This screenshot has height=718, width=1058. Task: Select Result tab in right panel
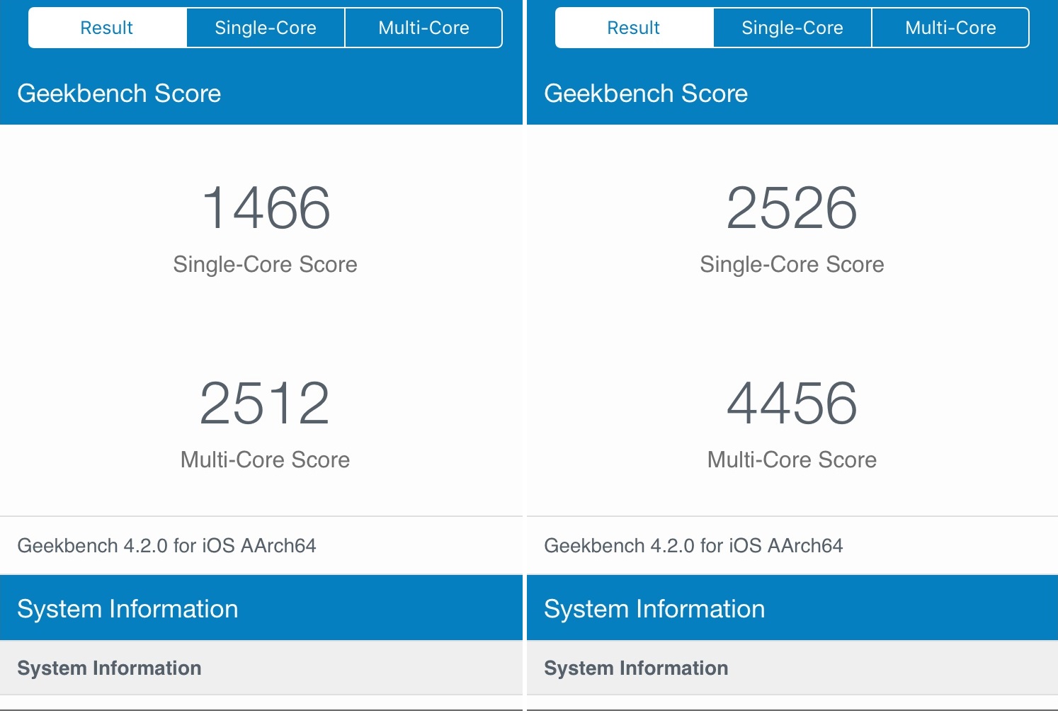pyautogui.click(x=635, y=28)
